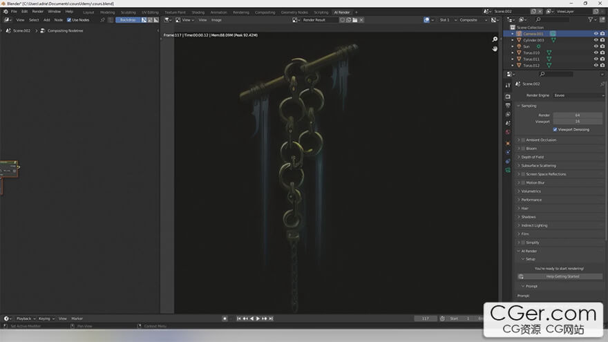The width and height of the screenshot is (608, 342).
Task: Hide Cylinder.003 via its eye icon
Action: (x=596, y=40)
